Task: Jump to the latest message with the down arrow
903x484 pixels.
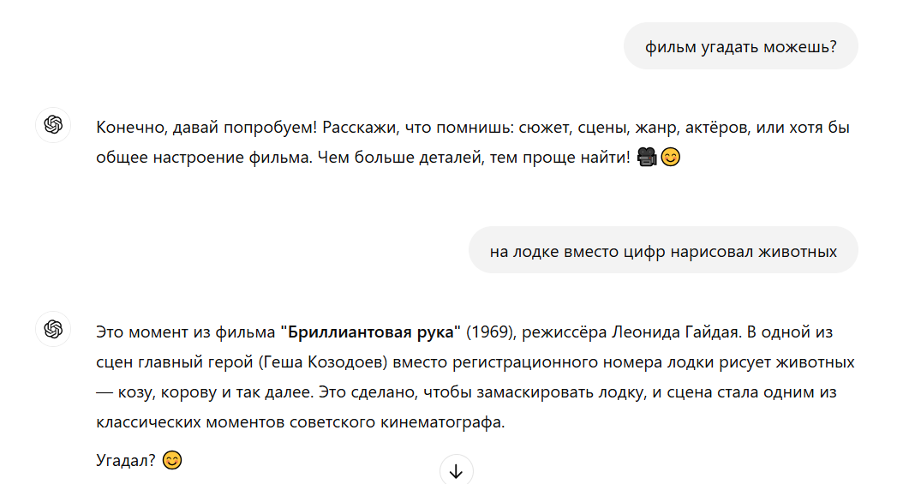Action: click(456, 471)
